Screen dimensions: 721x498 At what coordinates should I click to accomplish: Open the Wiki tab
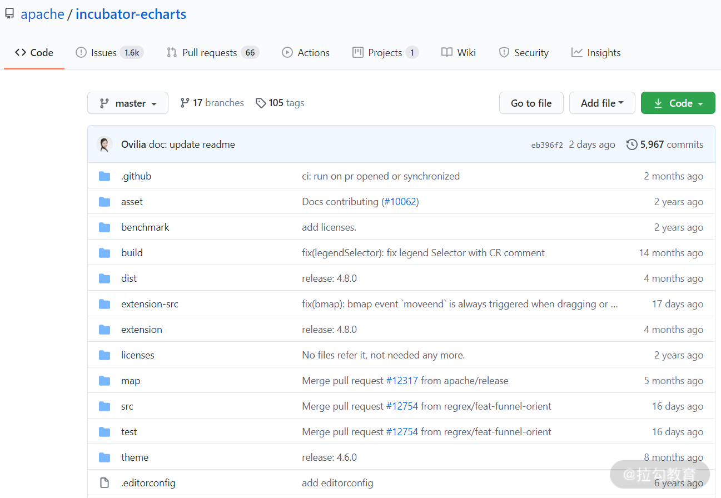[459, 53]
